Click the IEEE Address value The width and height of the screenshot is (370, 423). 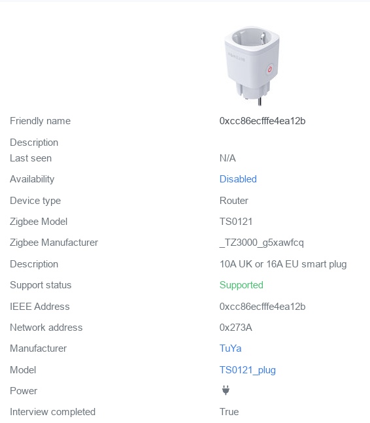pos(262,307)
